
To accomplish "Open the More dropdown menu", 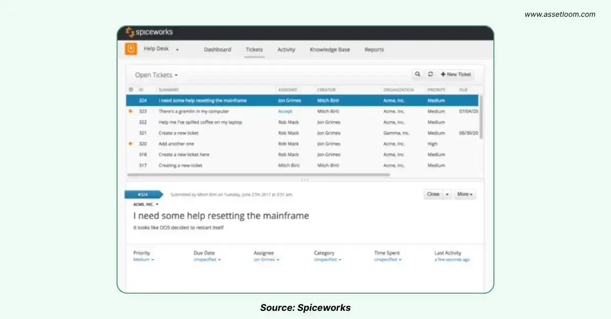I will 465,194.
